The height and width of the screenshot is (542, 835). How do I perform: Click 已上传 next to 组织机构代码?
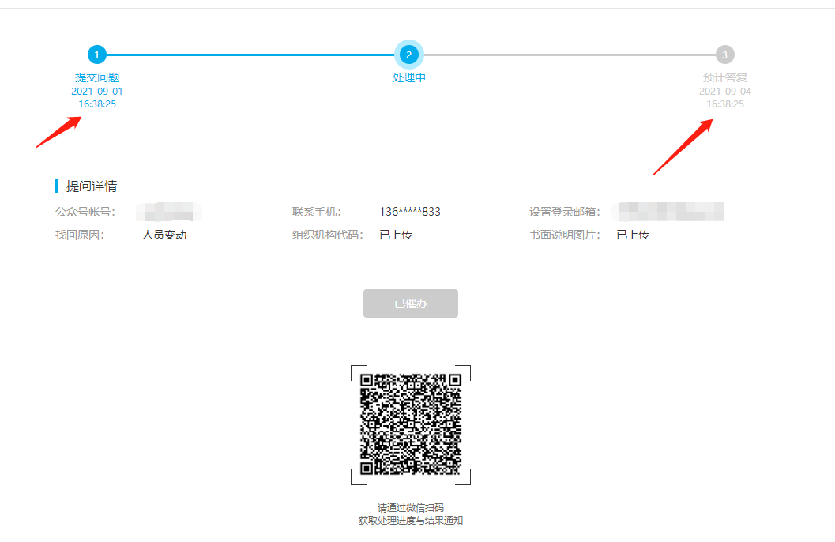[396, 235]
